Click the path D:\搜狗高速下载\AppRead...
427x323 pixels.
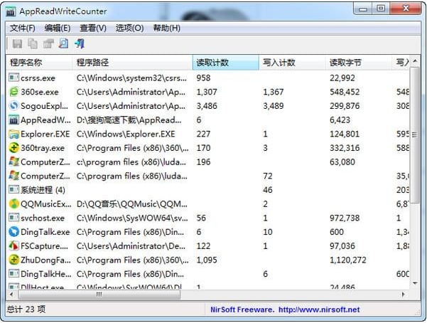coord(129,120)
